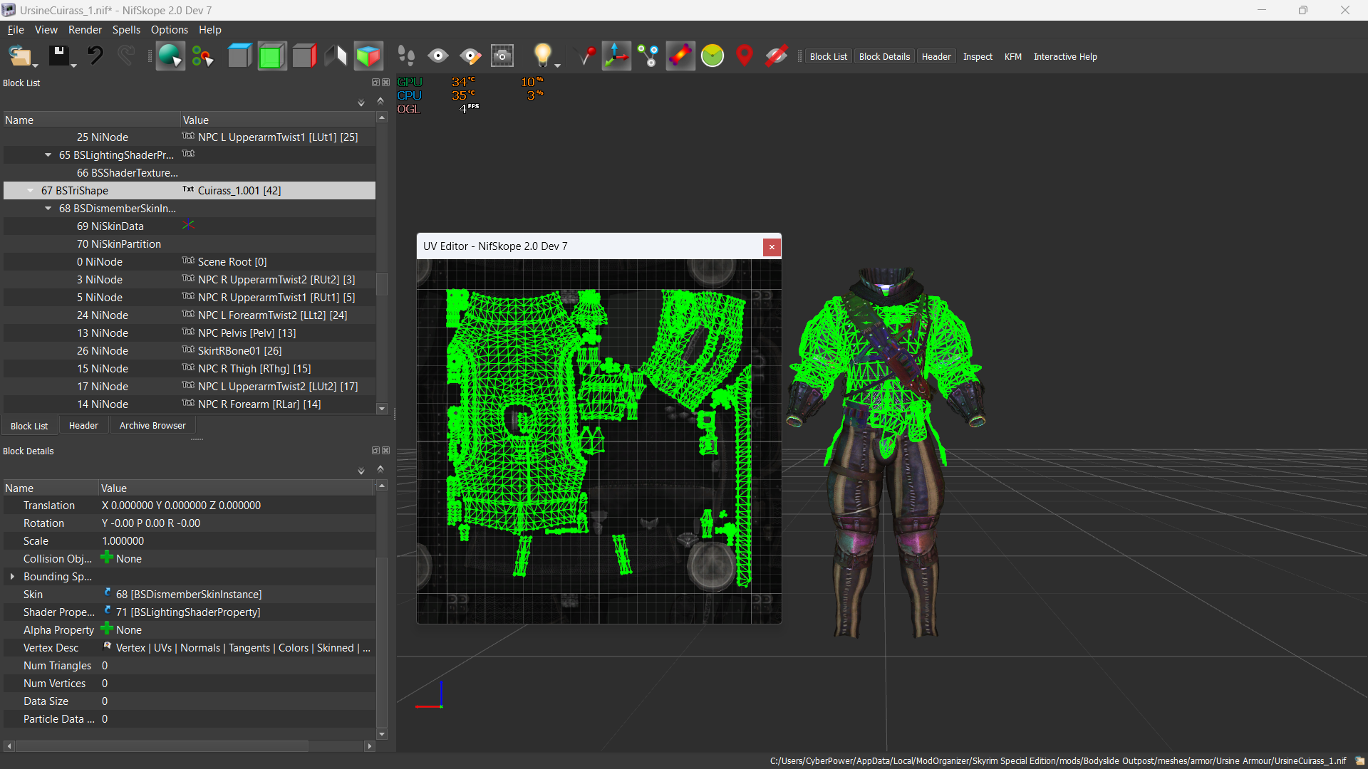Switch to the Archive Browser tab
The height and width of the screenshot is (769, 1368).
tap(152, 426)
